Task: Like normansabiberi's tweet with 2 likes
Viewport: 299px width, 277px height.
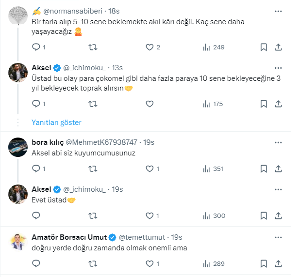Action: [x=150, y=47]
